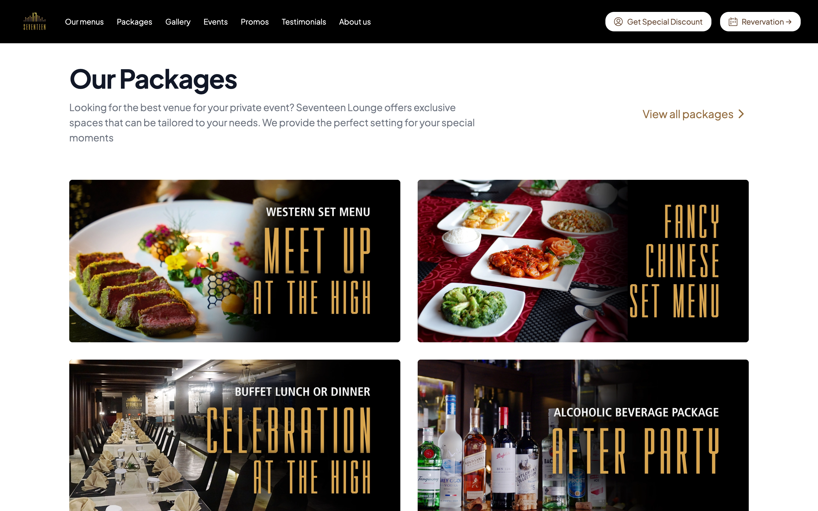
Task: Click the chevron next to View all packages
Action: click(x=741, y=114)
